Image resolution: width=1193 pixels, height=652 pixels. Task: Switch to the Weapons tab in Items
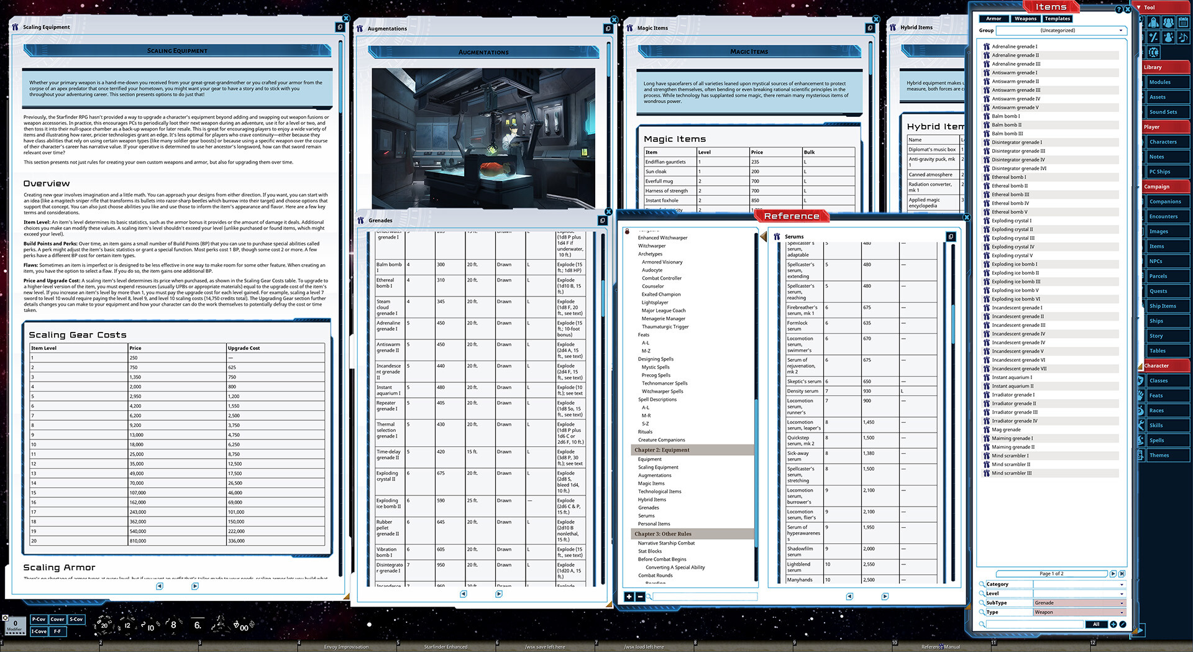1025,19
